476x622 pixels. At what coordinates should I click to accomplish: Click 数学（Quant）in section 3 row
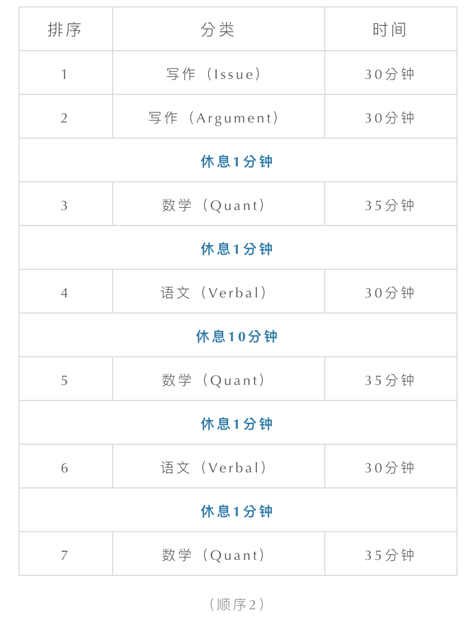[x=215, y=205]
